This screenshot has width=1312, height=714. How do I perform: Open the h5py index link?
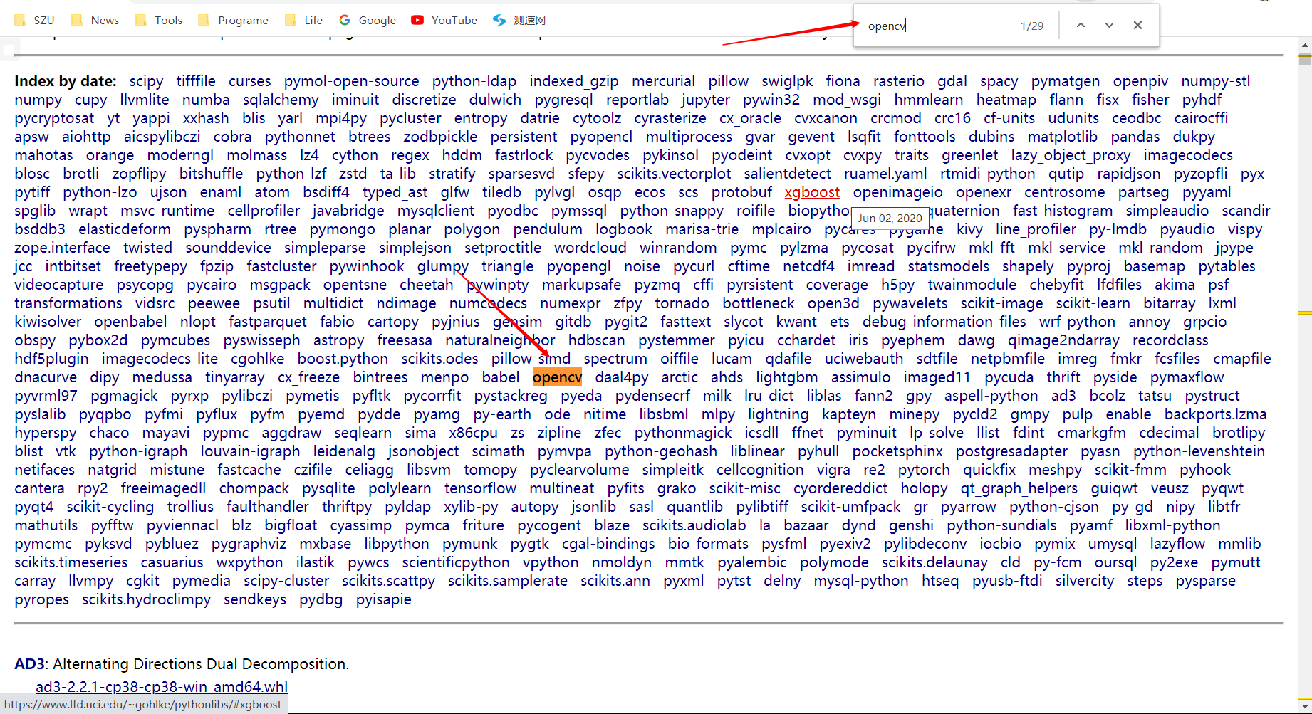(897, 285)
